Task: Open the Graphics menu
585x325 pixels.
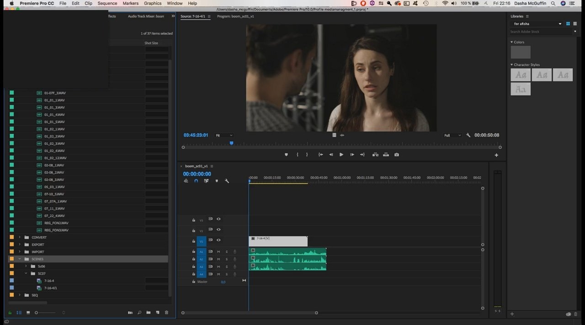Action: coord(153,3)
